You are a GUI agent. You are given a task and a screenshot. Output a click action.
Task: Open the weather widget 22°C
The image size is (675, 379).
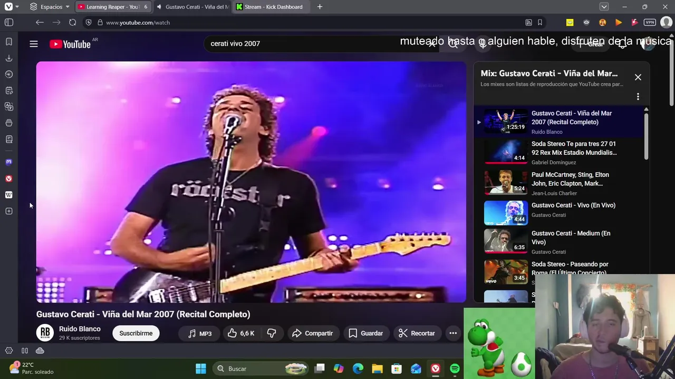pyautogui.click(x=32, y=368)
